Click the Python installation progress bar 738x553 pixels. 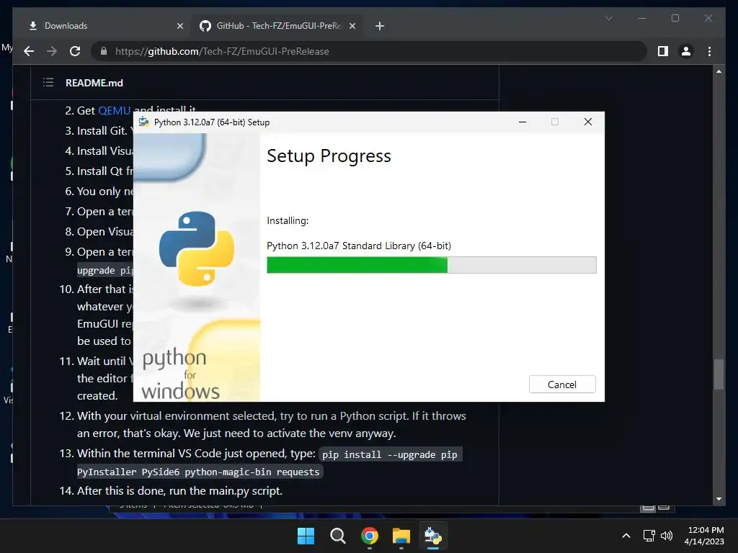(x=431, y=265)
